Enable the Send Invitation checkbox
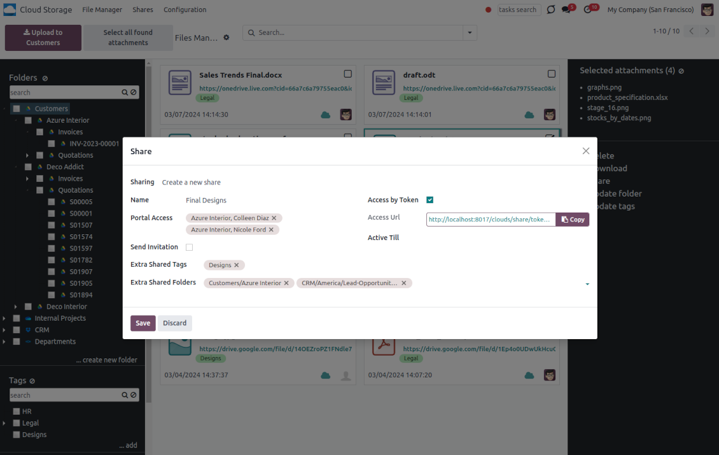This screenshot has height=455, width=719. [189, 248]
